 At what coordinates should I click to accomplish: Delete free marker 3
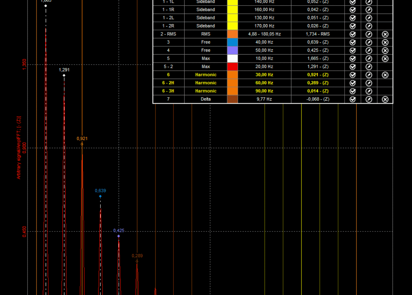pyautogui.click(x=385, y=42)
